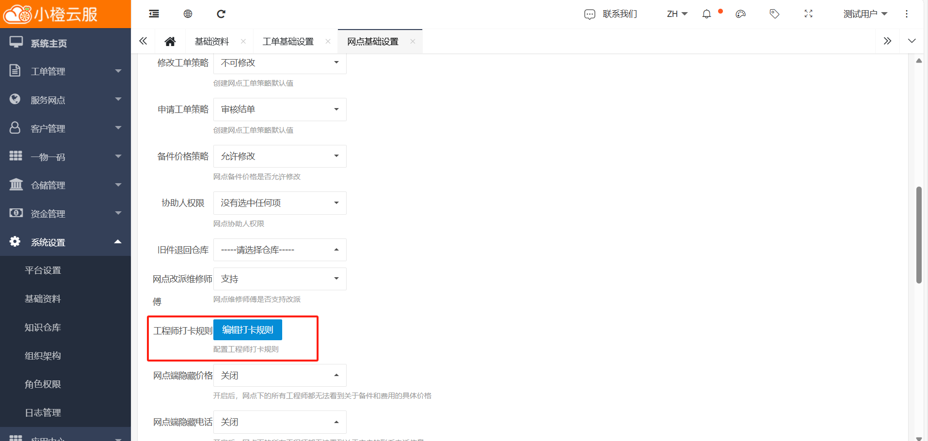This screenshot has height=441, width=928.
Task: Open the notification bell
Action: 706,14
